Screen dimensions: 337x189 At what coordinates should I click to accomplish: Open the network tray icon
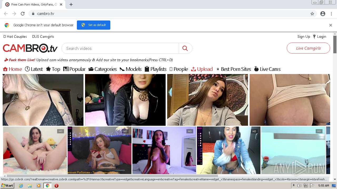(306, 186)
